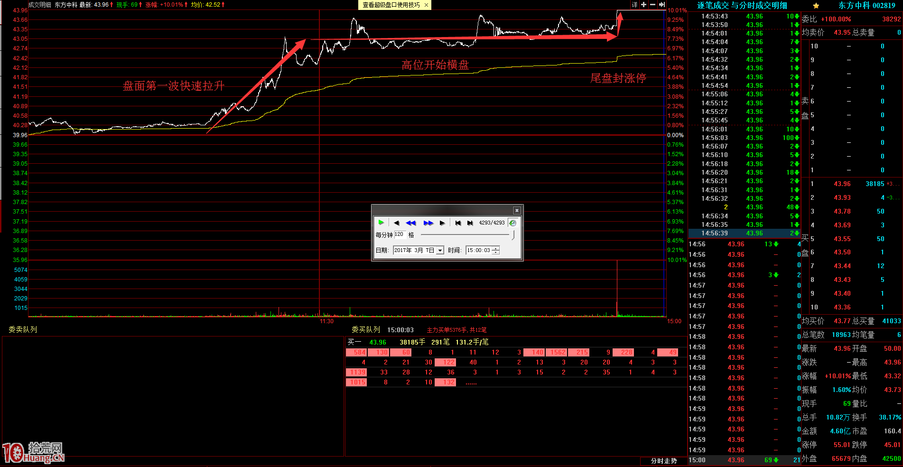Toggle the 详 detail view button
The width and height of the screenshot is (903, 467).
point(634,5)
